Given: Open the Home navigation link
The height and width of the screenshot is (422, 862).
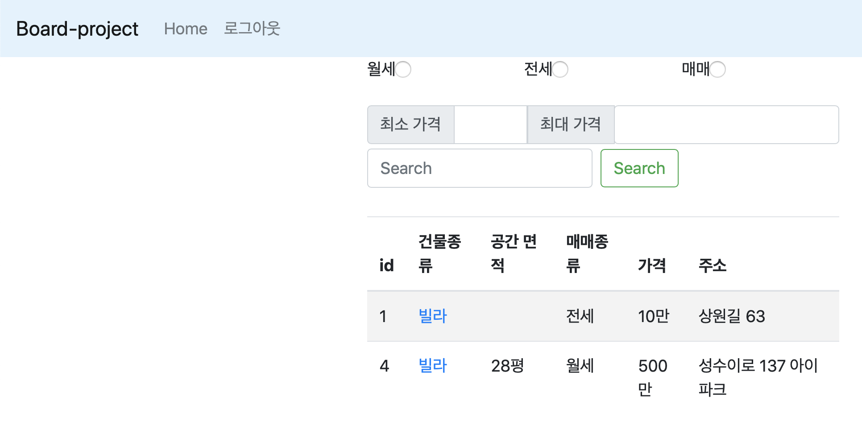Looking at the screenshot, I should click(186, 29).
